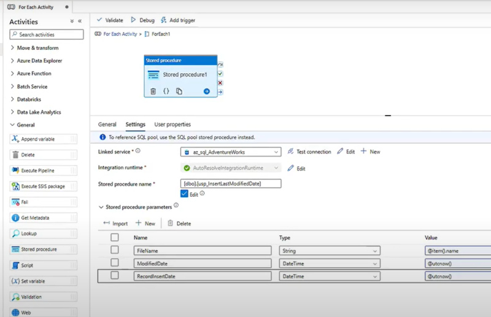
Task: Select the Get Metadata activity icon
Action: (x=16, y=218)
